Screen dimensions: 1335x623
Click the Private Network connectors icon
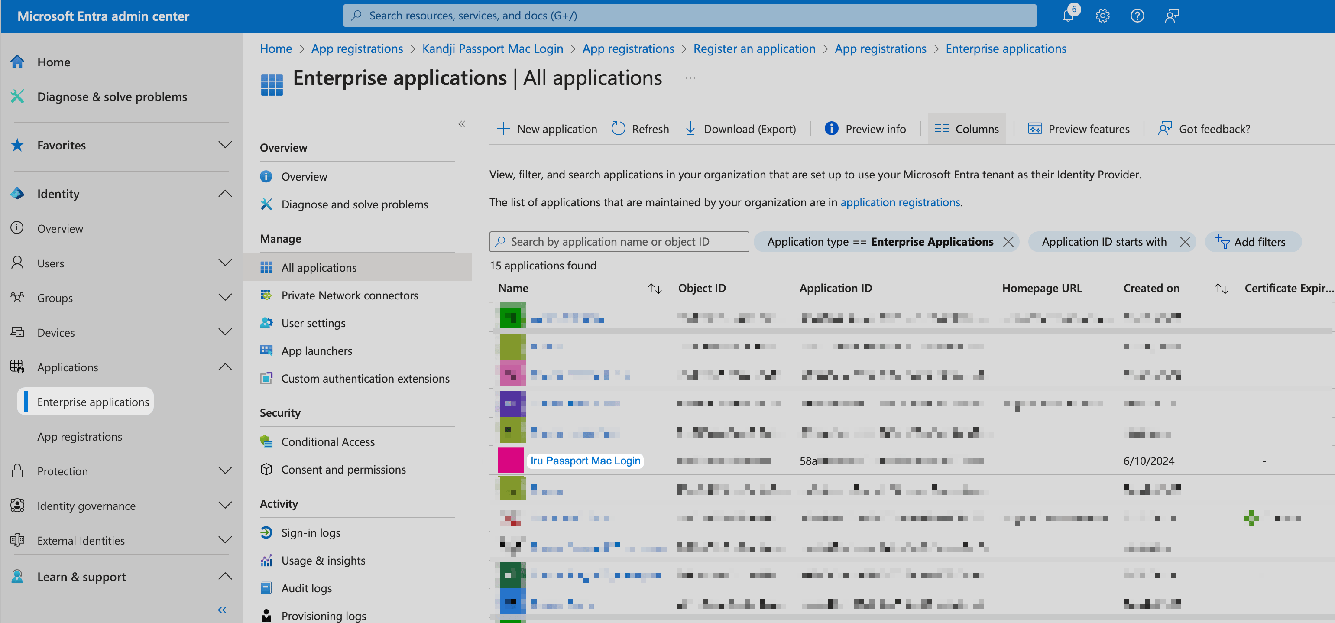point(266,295)
